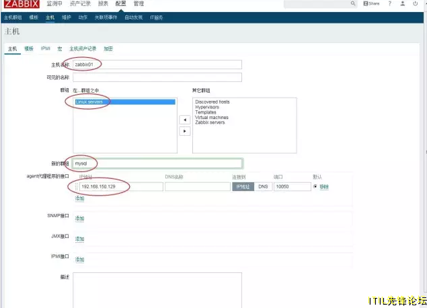This screenshot has width=427, height=308.
Task: Click the 主机名称 field with zabbix01
Action: pyautogui.click(x=157, y=65)
